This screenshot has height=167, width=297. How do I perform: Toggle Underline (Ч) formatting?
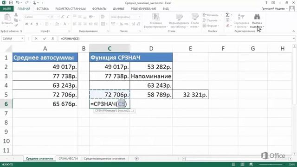pos(37,24)
